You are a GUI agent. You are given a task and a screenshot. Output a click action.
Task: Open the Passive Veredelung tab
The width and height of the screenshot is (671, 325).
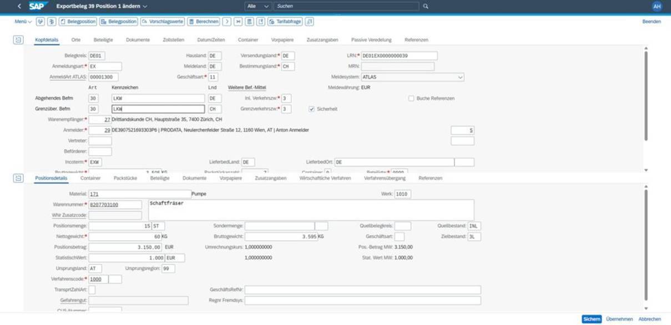pyautogui.click(x=371, y=40)
